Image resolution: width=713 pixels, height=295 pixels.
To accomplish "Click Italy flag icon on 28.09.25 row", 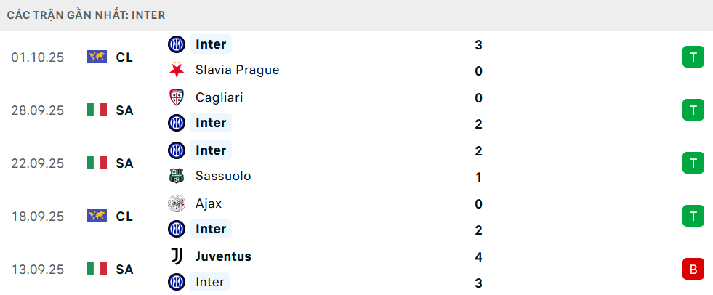I will tap(97, 110).
